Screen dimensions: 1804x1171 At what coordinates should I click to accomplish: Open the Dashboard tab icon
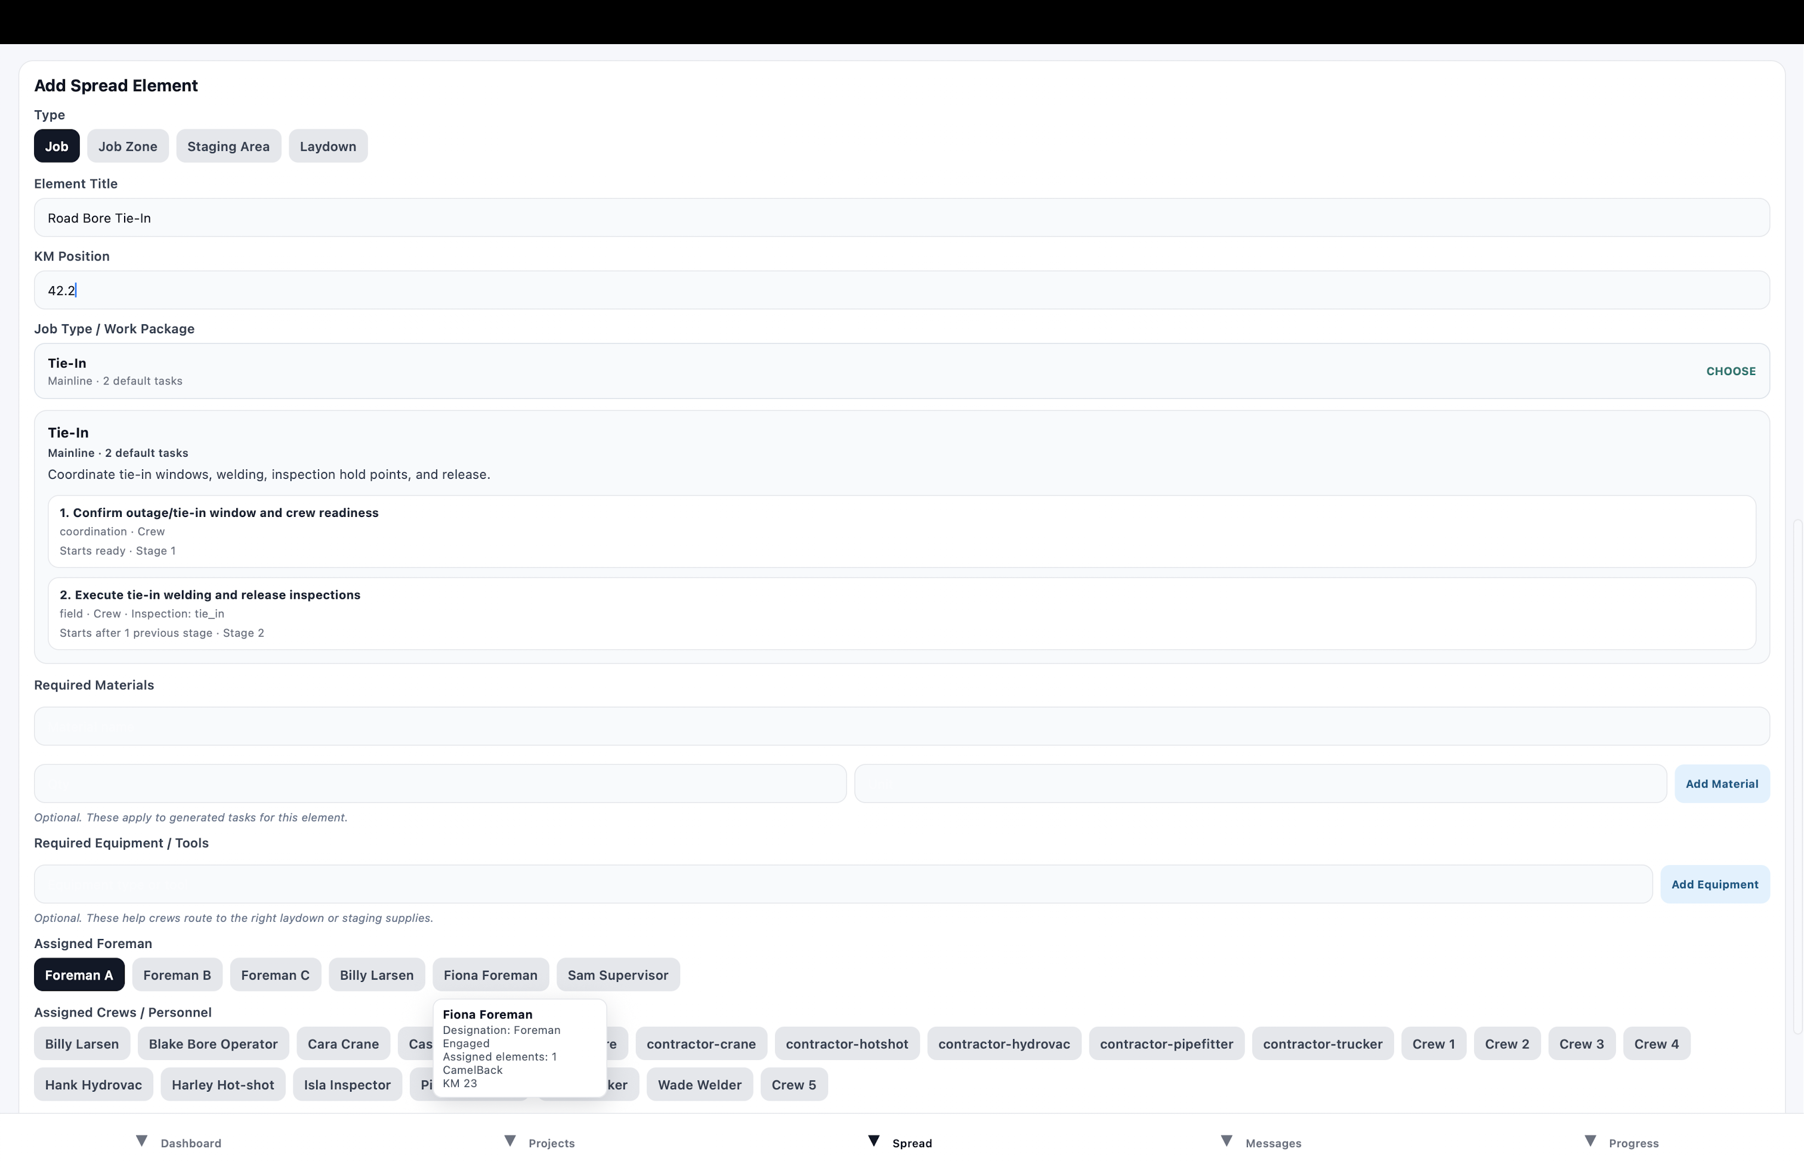142,1141
